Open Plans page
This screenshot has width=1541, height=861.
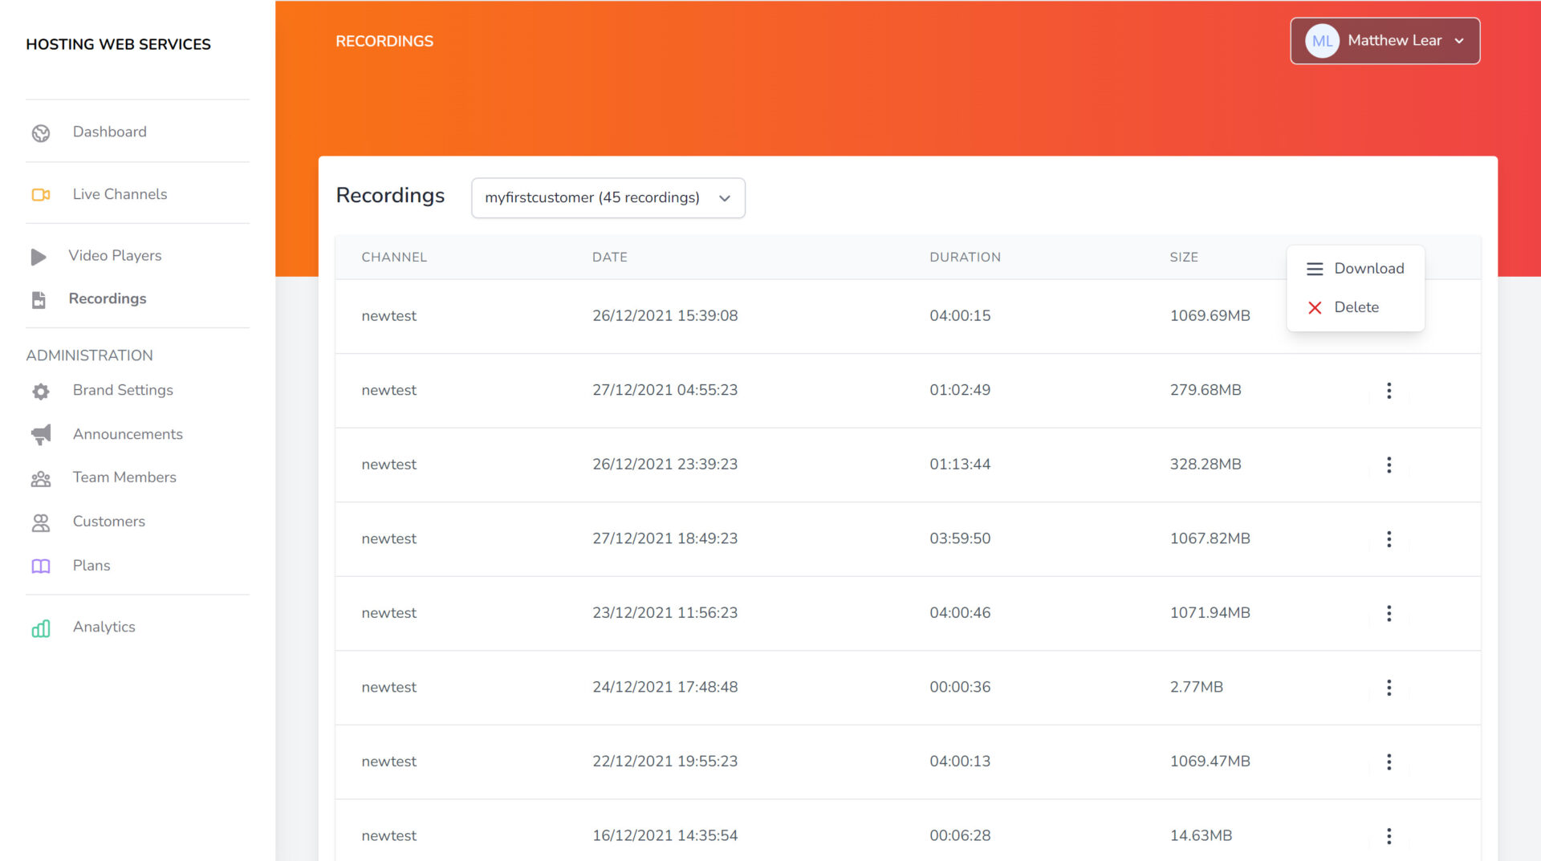[x=91, y=566]
